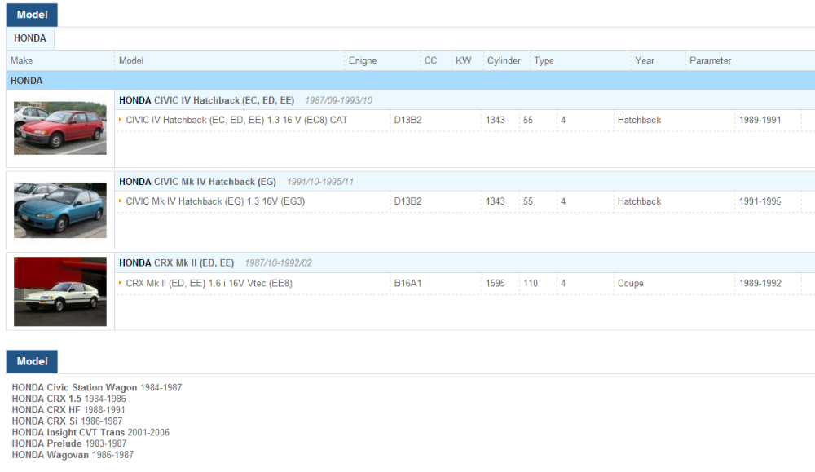Click the white CRX Mk II photo

click(x=59, y=291)
